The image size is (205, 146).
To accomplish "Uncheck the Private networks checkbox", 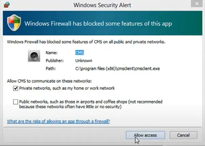I will coord(15,88).
